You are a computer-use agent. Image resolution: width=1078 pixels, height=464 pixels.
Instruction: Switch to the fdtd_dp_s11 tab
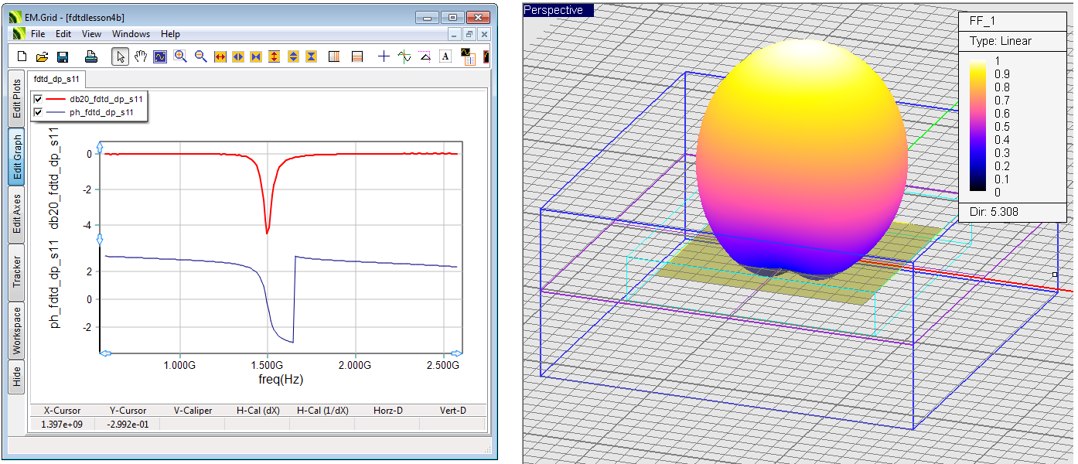click(56, 79)
